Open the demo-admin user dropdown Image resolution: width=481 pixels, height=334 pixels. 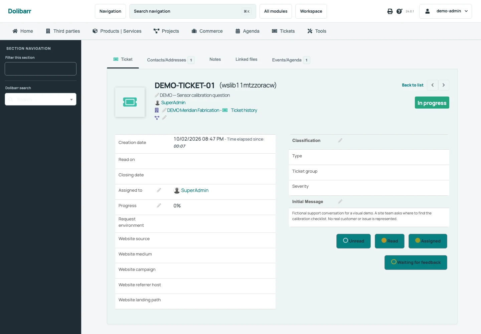tap(446, 11)
